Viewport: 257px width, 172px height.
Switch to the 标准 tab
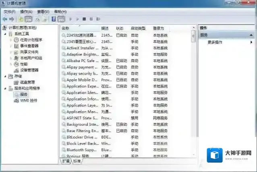tap(77, 161)
